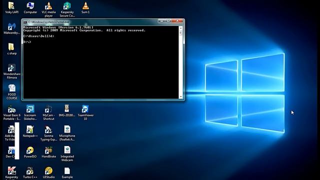320x180 pixels.
Task: Open the Notepad++ shortcut
Action: [30, 131]
